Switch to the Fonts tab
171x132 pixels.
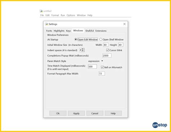(x=49, y=31)
